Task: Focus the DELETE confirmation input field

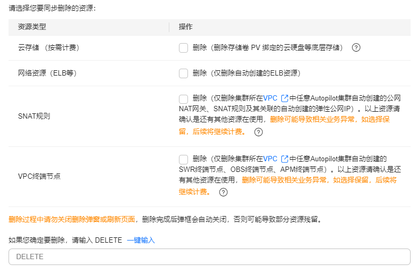Action: click(x=209, y=257)
